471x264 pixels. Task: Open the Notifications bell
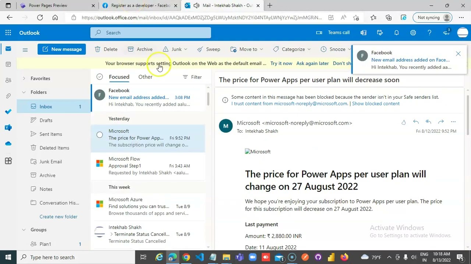pos(396,33)
